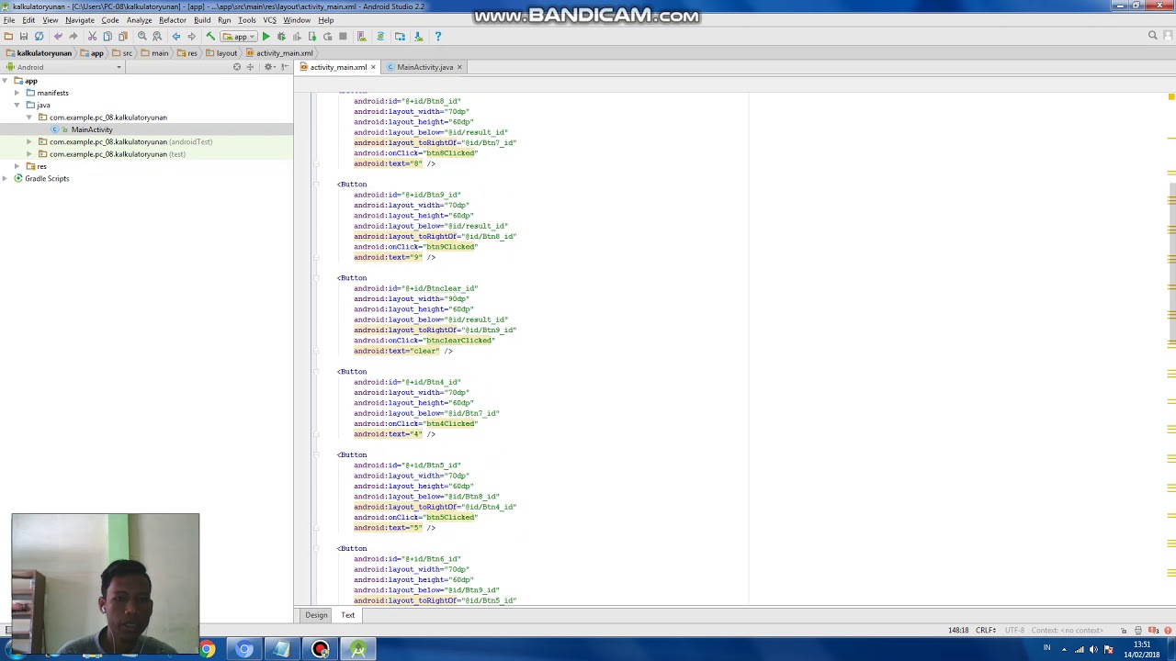
Task: Open Find using the magnifier toolbar icon
Action: click(141, 37)
